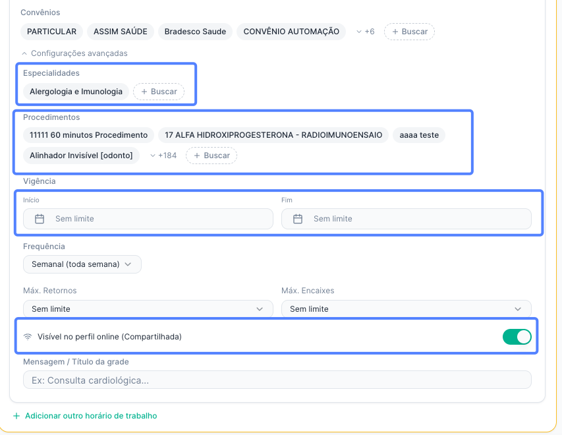Expand the +184 more procedimentos list
The width and height of the screenshot is (562, 435).
coord(163,156)
